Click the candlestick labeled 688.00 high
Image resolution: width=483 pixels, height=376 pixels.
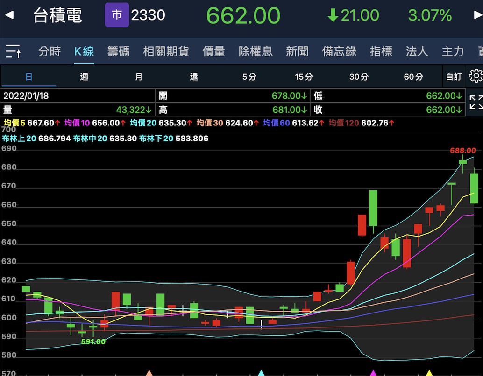click(462, 162)
